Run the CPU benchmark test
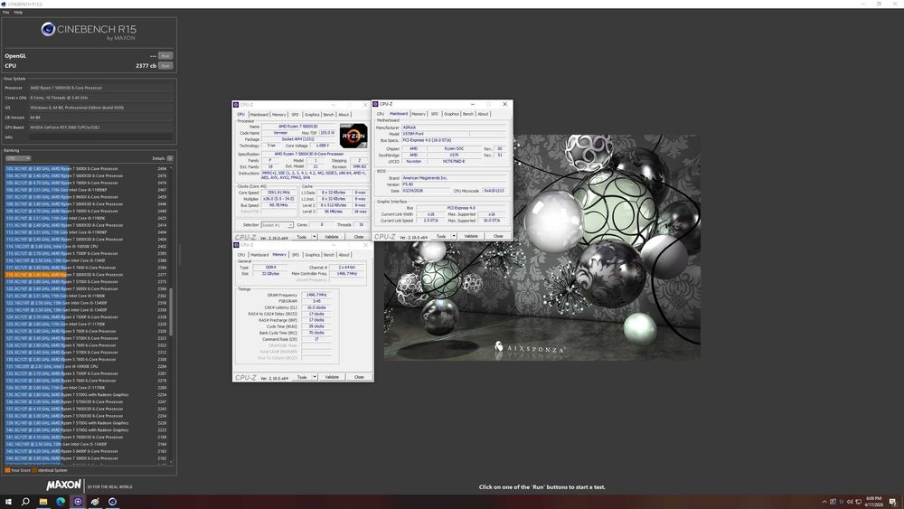This screenshot has width=904, height=509. click(165, 66)
